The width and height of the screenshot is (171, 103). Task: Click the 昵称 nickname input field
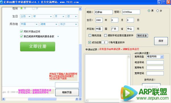click(103, 12)
